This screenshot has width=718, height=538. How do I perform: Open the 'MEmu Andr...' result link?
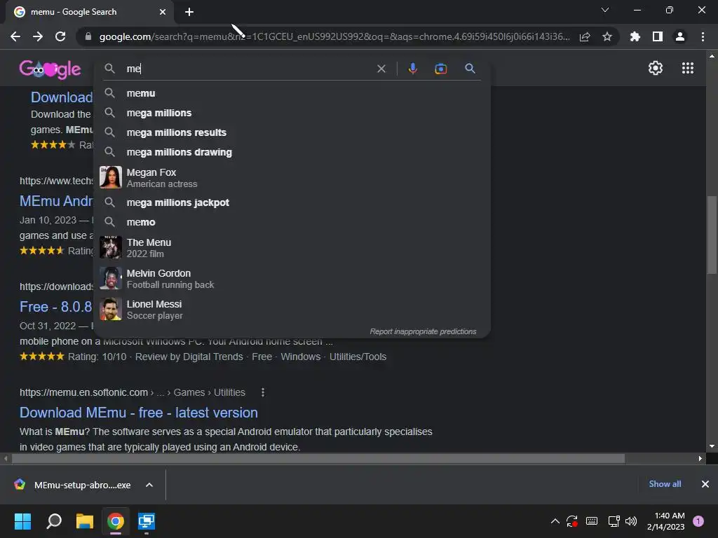click(x=55, y=201)
